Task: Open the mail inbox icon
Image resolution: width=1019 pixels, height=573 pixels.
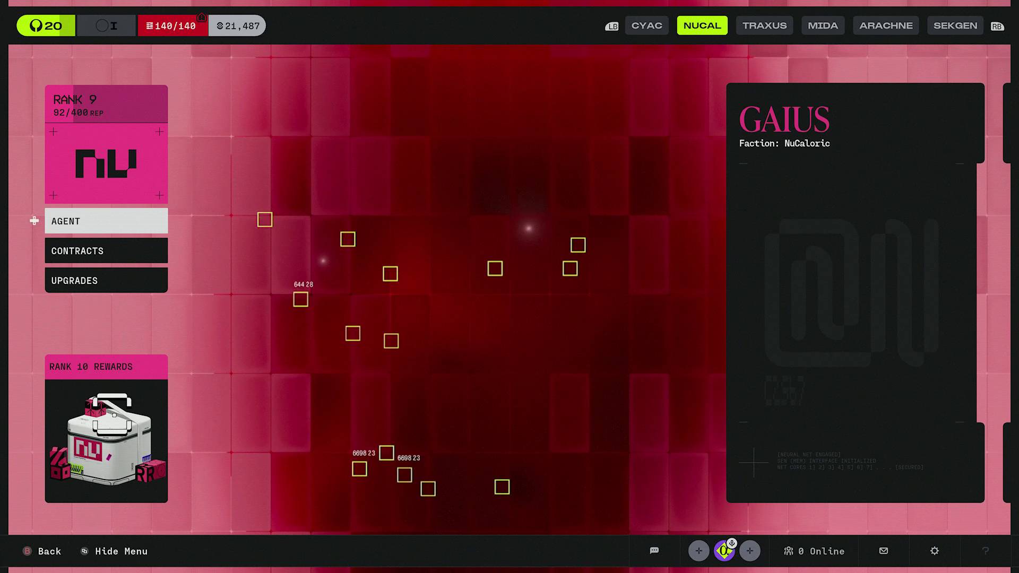Action: 884,551
